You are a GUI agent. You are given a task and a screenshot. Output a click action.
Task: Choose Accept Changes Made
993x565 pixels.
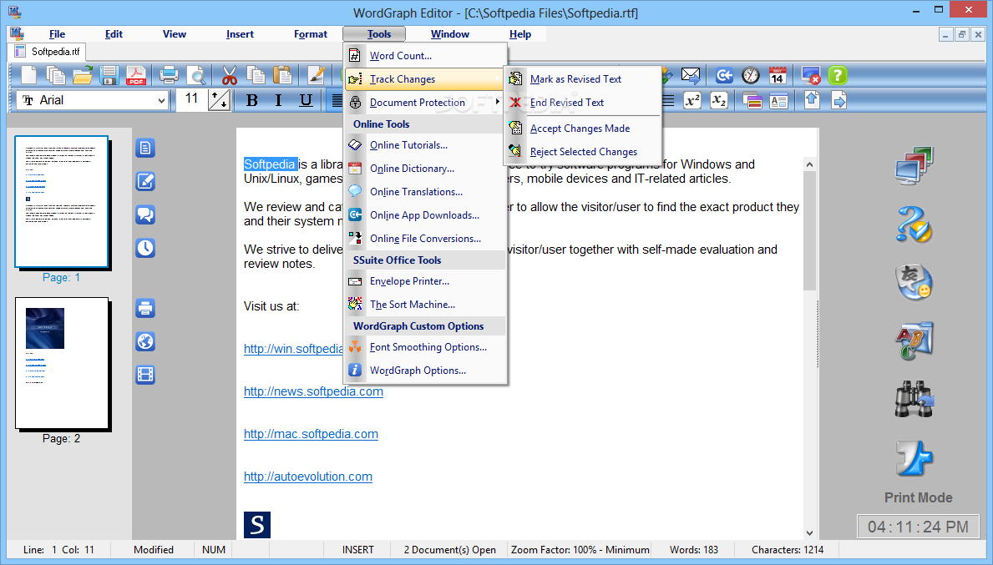[x=583, y=129]
